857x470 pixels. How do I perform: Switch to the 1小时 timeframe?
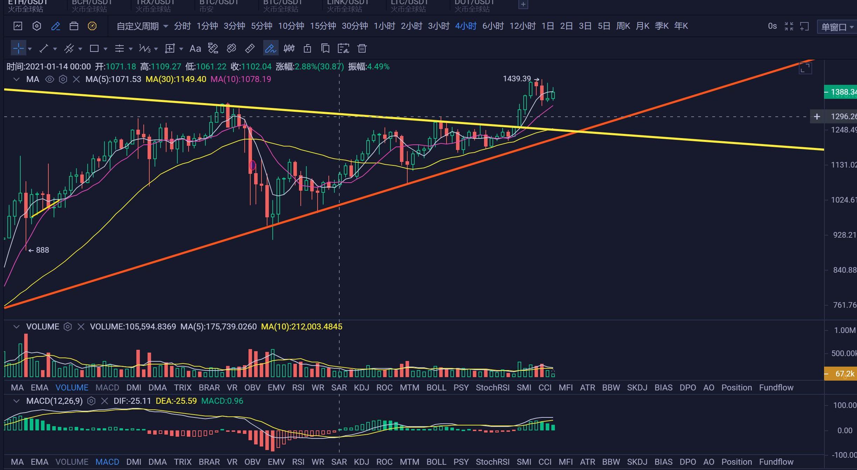[x=384, y=26]
